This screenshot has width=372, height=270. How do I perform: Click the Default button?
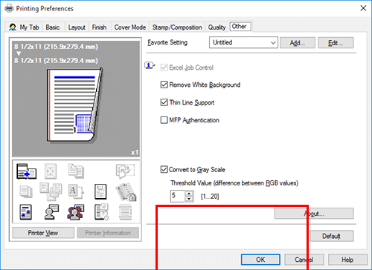[332, 236]
